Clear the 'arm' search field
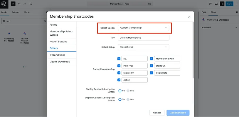Screen dimensions: 239x117 [x=45, y=21]
